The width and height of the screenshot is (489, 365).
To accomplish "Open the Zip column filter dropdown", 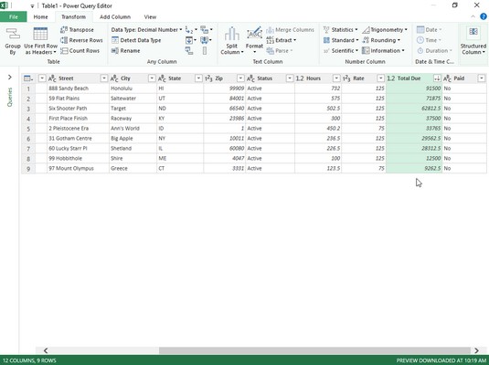I will (x=240, y=78).
